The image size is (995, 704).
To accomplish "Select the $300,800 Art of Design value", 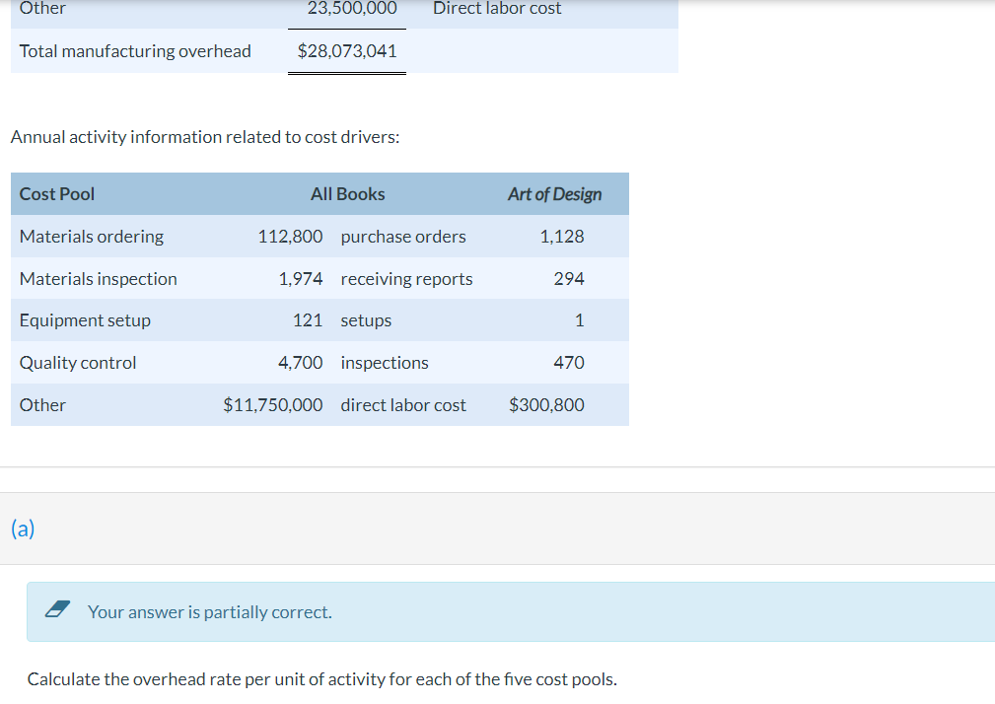I will point(546,405).
